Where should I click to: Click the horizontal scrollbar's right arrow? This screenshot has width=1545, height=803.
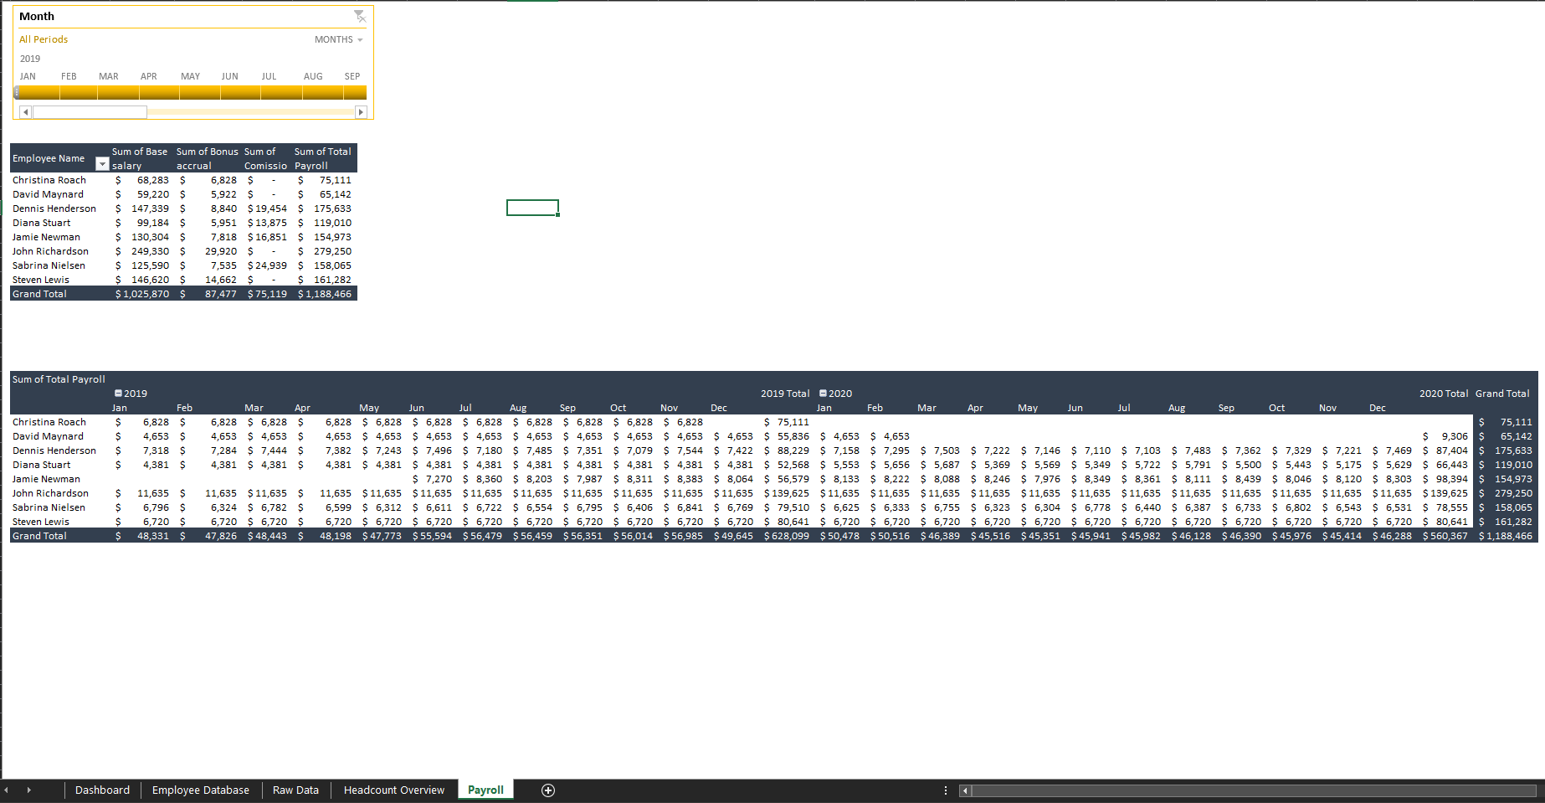[x=1539, y=790]
